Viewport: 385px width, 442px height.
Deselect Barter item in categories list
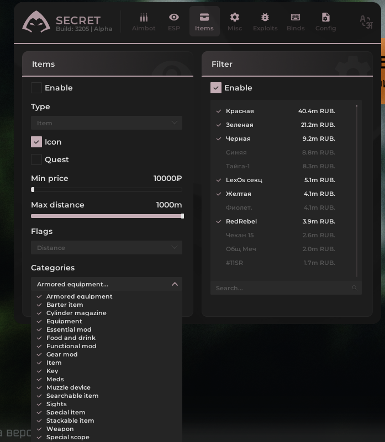(65, 305)
